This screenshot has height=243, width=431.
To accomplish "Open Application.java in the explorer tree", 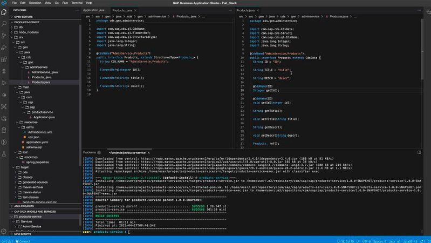I will pos(44,117).
